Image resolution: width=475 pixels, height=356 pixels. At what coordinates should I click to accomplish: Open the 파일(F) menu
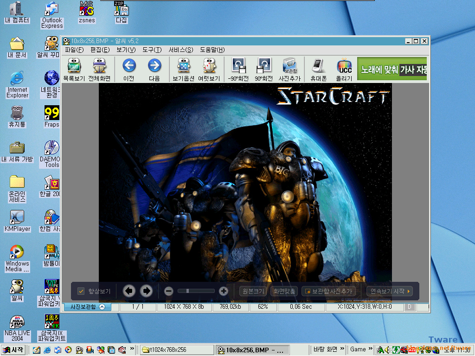(74, 50)
